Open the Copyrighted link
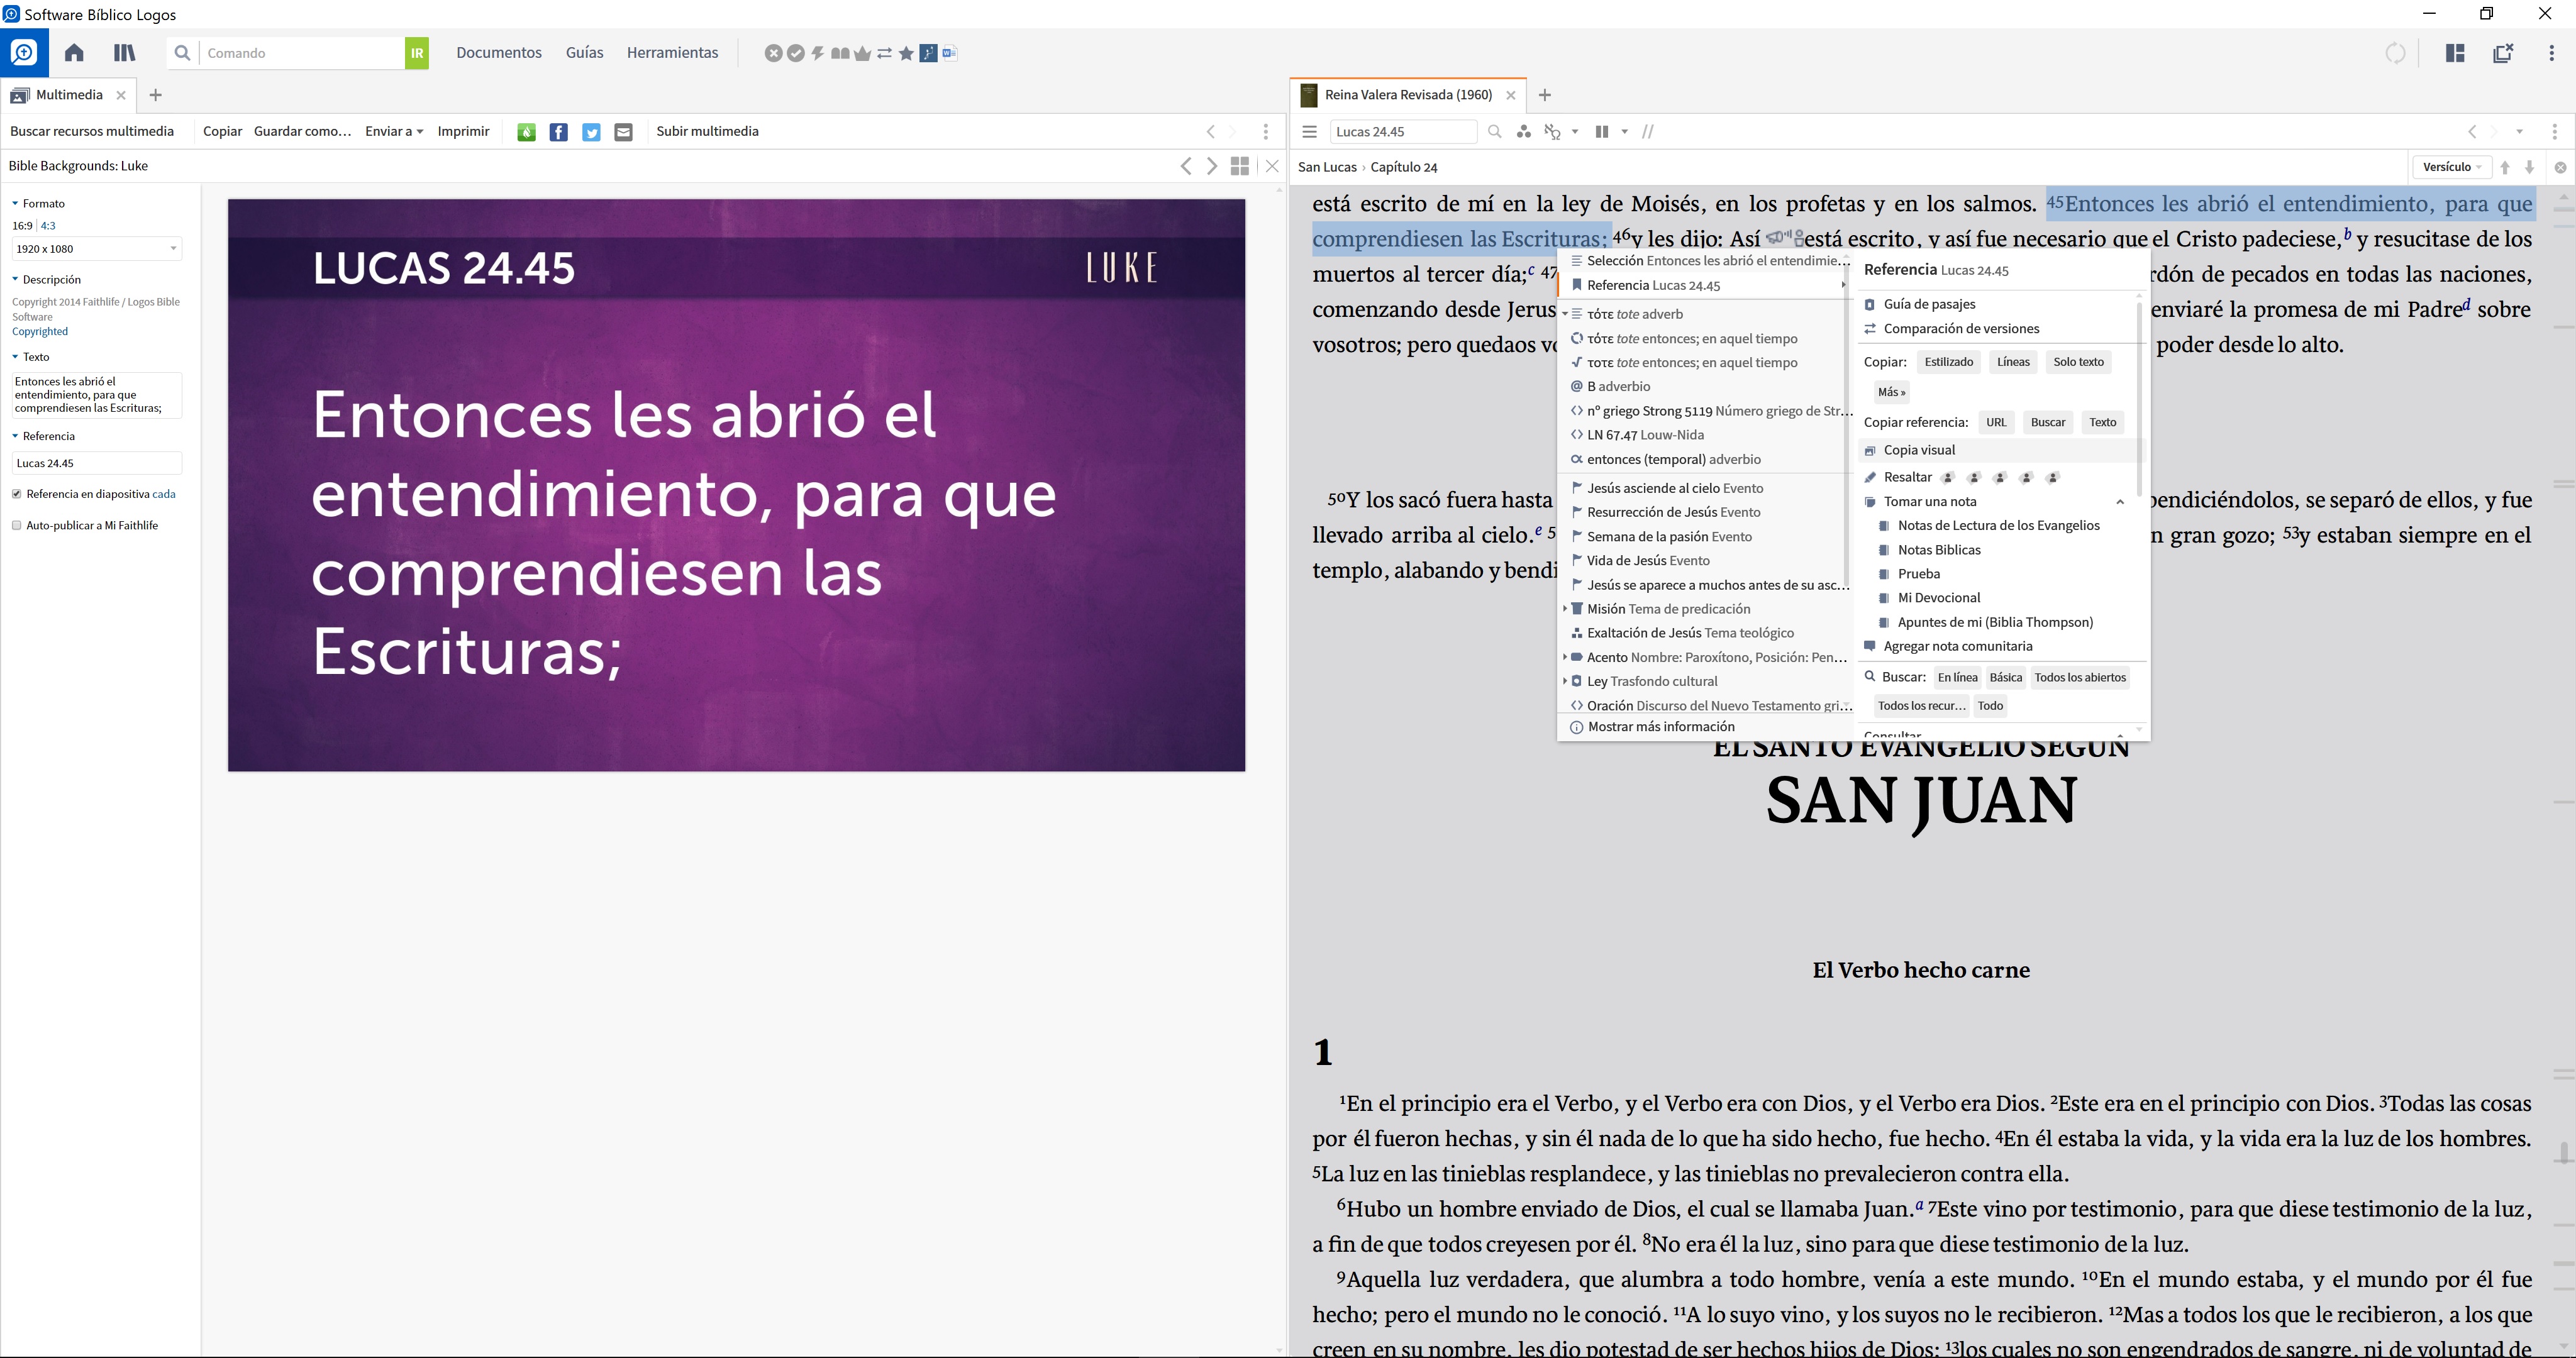 40,332
